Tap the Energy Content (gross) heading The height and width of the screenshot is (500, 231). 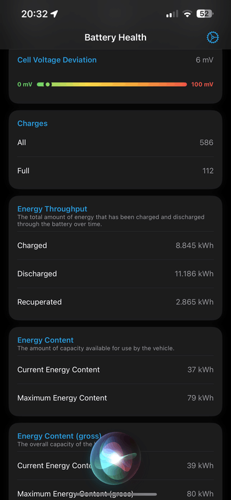(59, 436)
